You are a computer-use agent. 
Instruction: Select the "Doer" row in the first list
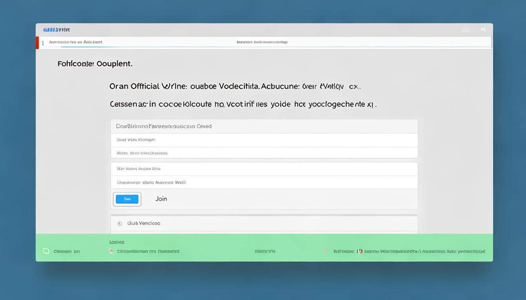coord(264,140)
